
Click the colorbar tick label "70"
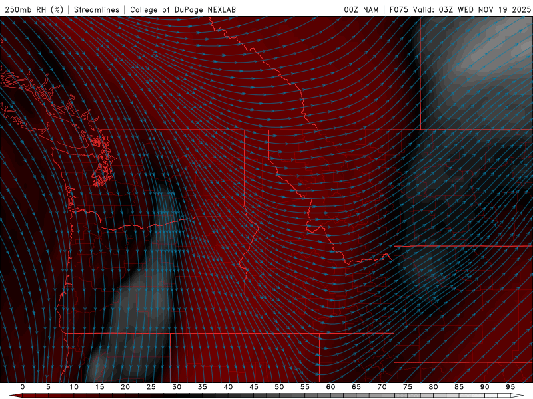(x=382, y=387)
